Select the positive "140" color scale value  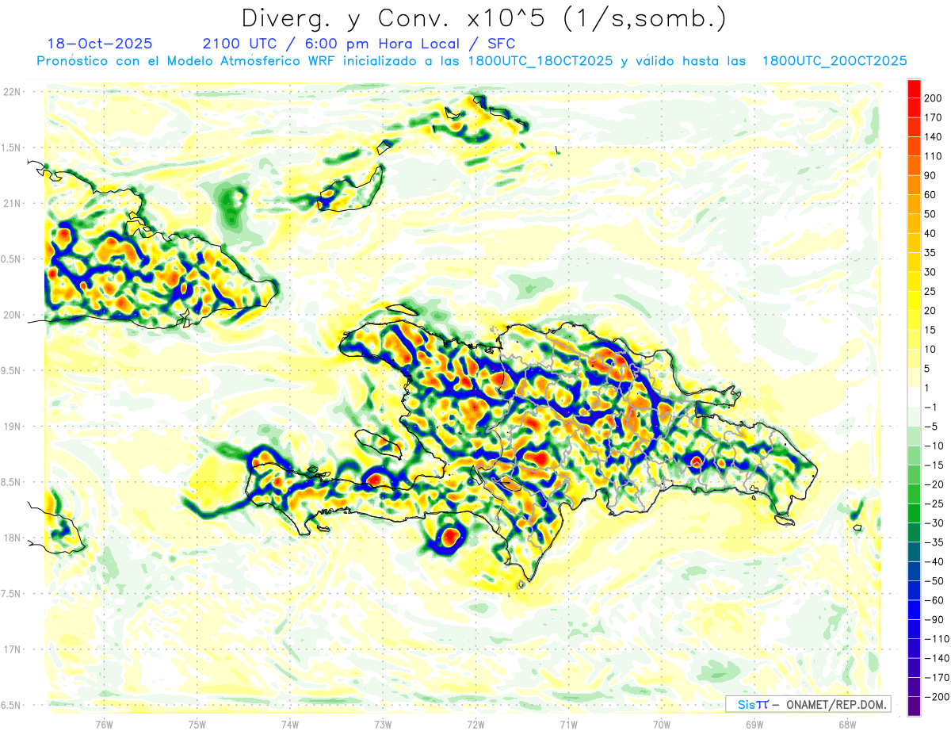[933, 136]
